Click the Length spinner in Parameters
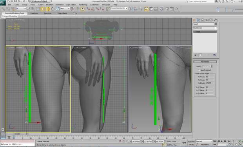The image size is (243, 147). [212, 66]
